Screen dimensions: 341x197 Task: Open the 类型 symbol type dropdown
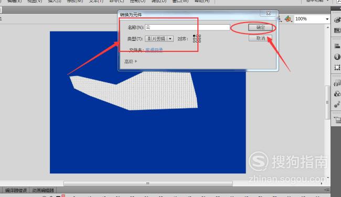tap(159, 39)
